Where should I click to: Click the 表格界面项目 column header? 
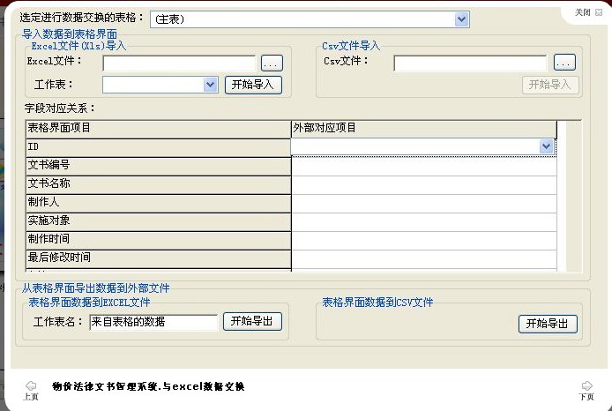coord(159,129)
